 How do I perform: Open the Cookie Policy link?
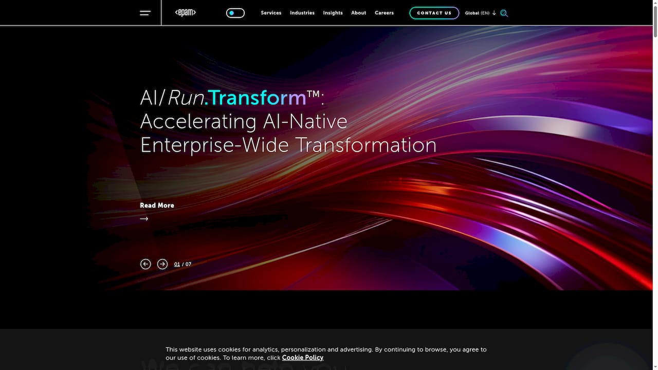[x=302, y=357]
